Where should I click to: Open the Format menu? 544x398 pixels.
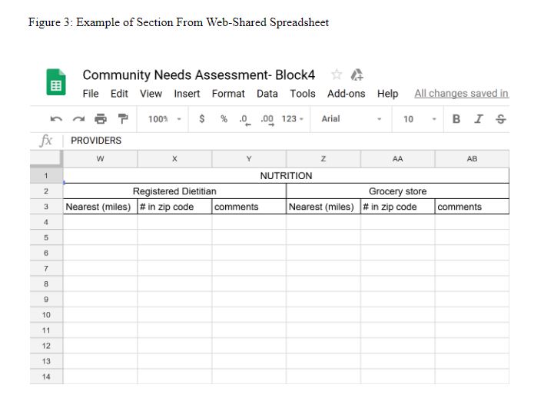pyautogui.click(x=228, y=94)
